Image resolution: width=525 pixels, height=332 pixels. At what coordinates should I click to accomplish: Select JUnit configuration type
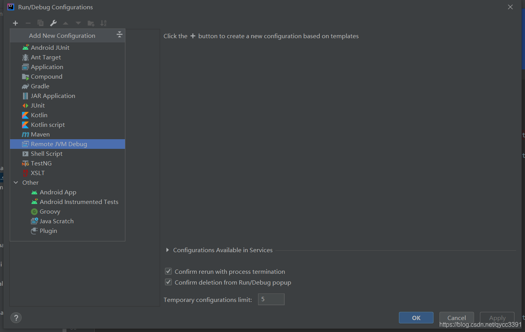point(68,105)
